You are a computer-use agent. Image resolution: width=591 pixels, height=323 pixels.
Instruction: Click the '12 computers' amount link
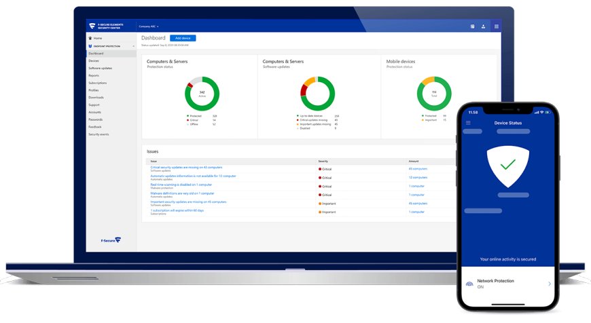(418, 177)
